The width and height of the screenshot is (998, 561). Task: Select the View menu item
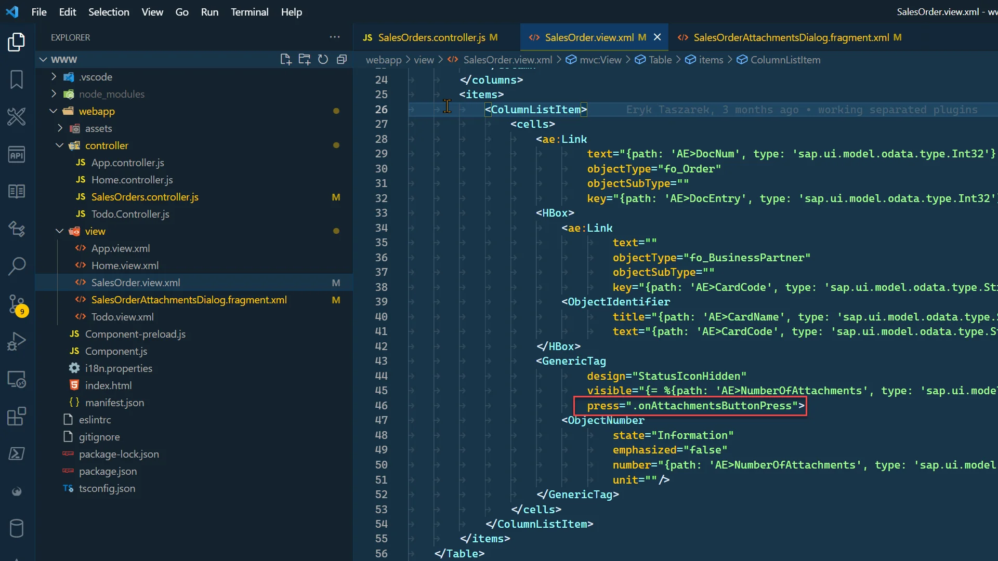[x=152, y=11]
